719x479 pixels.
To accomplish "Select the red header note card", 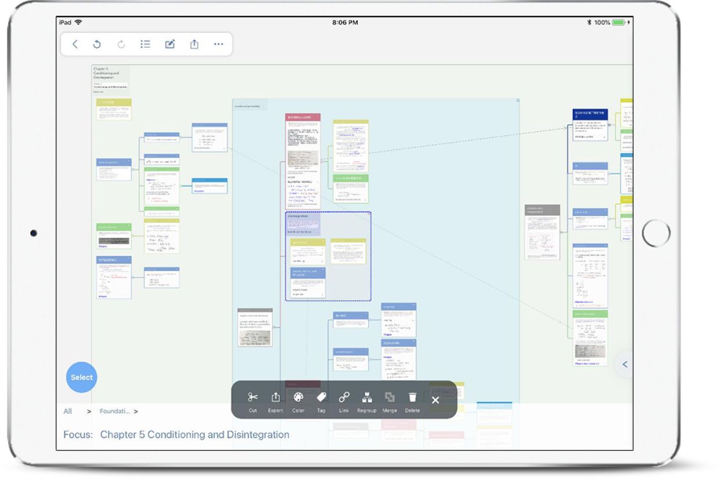I will tap(303, 161).
